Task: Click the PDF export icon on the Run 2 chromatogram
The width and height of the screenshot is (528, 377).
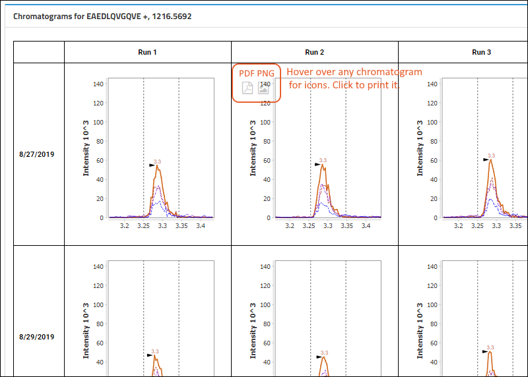Action: point(247,88)
